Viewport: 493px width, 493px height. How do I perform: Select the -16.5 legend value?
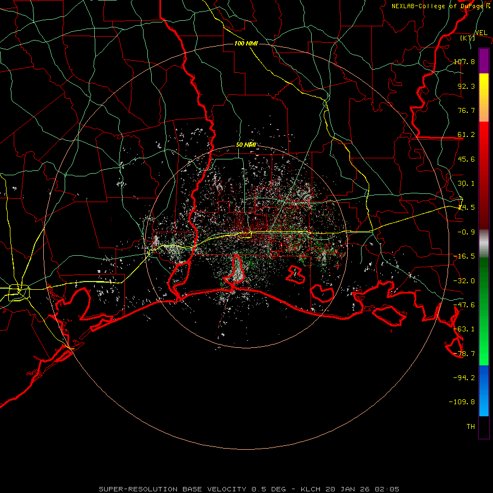point(464,256)
